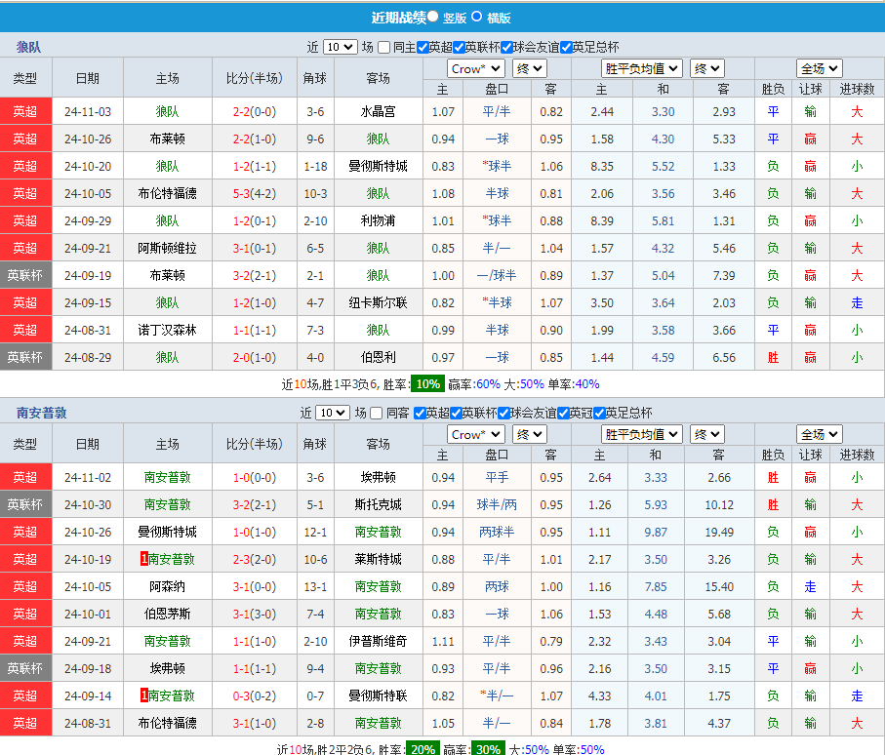885x755 pixels.
Task: Uncheck the 英超 filter for 狼队
Action: coord(421,46)
